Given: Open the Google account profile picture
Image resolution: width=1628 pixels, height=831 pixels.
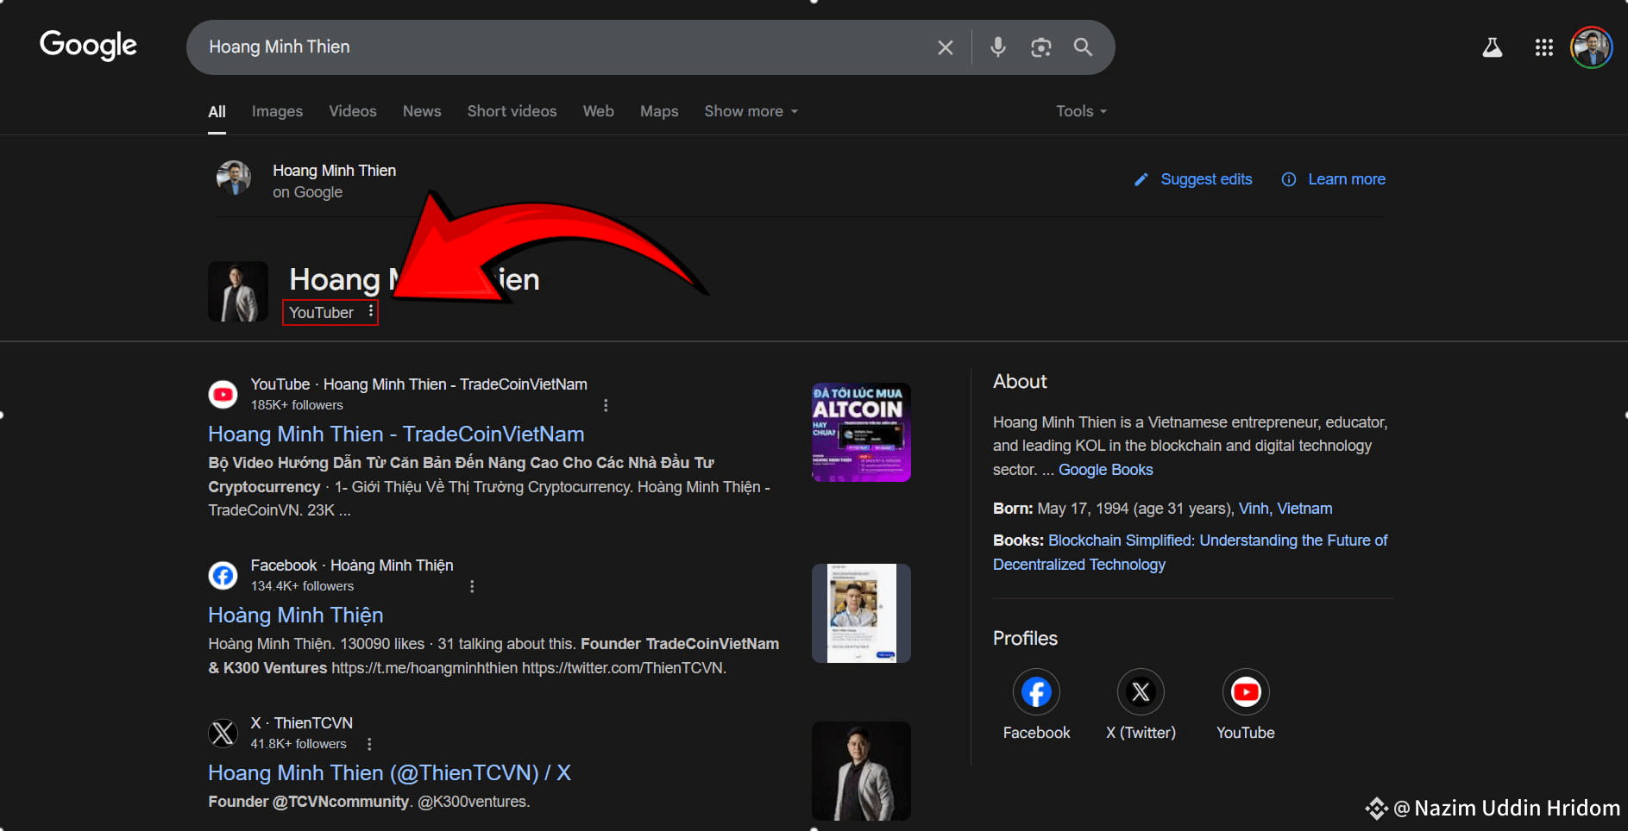Looking at the screenshot, I should click(x=1591, y=47).
